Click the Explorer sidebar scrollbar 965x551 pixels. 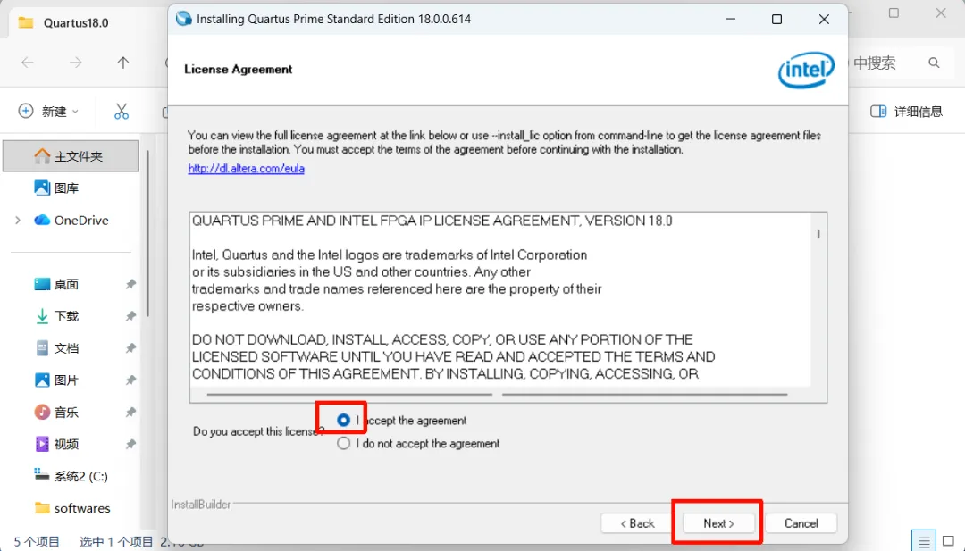point(147,234)
